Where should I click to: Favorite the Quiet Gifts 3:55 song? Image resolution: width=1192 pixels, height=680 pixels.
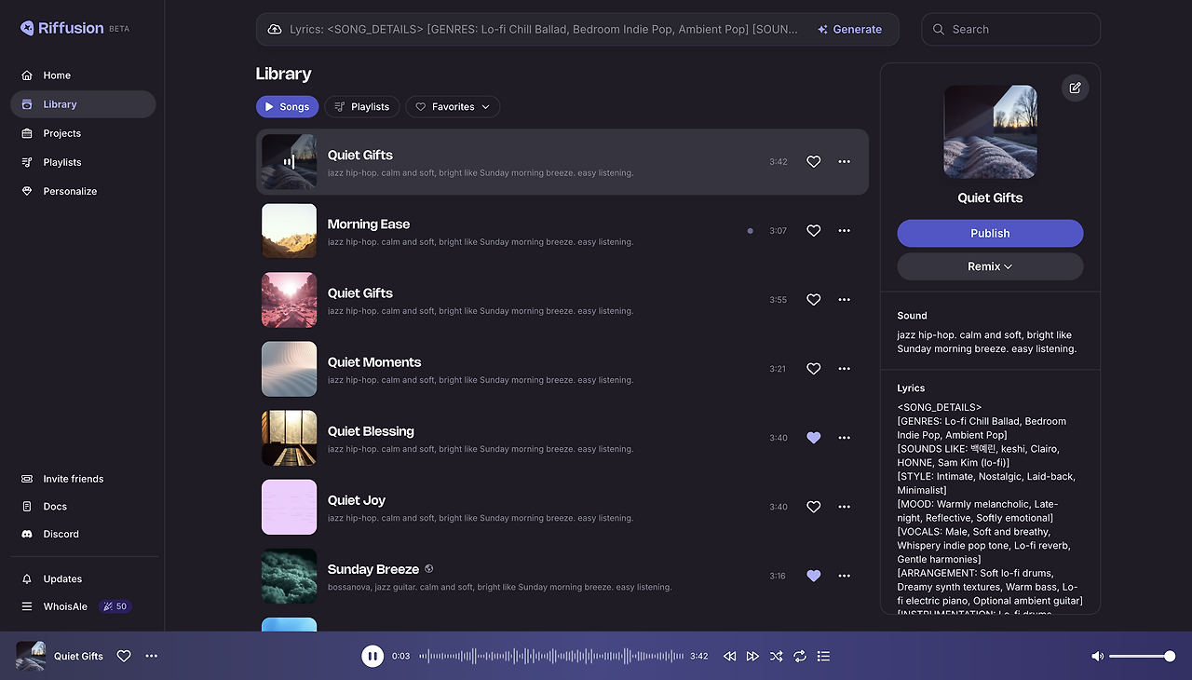[814, 300]
